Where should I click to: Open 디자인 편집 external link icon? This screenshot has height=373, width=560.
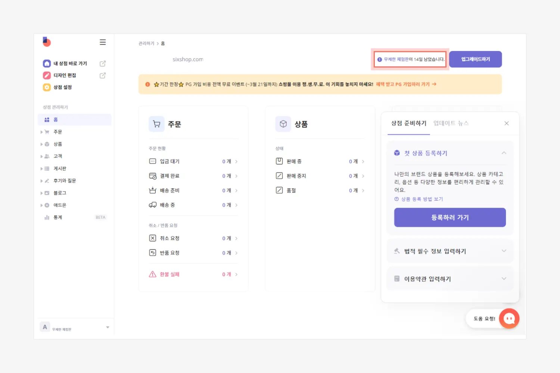(103, 75)
